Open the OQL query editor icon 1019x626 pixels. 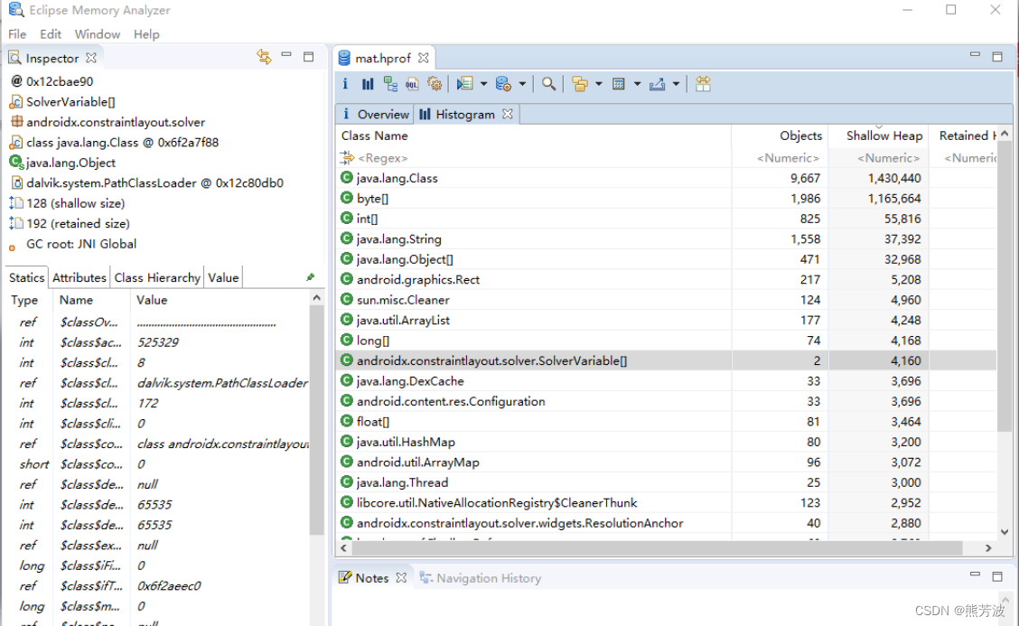pos(412,83)
